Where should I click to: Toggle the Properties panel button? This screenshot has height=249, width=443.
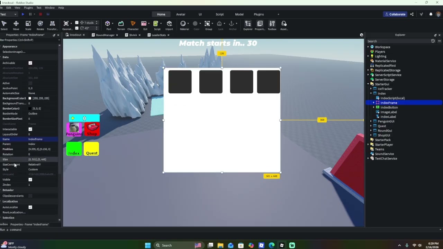[x=260, y=25]
